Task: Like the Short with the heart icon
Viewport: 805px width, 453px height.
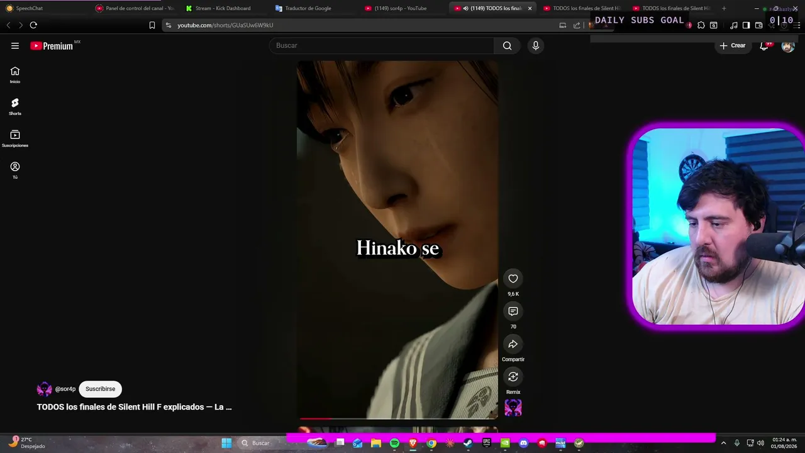Action: [513, 279]
